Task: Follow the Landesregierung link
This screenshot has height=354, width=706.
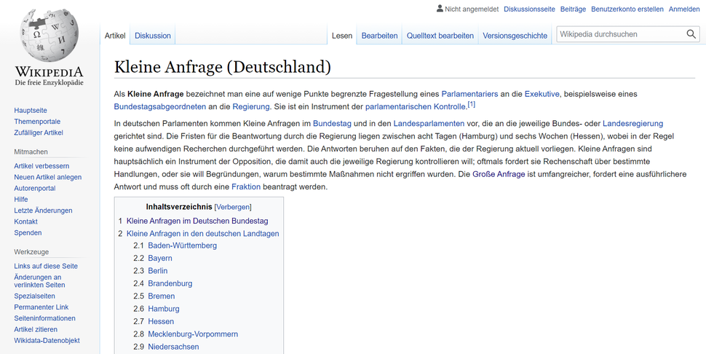Action: [x=632, y=123]
